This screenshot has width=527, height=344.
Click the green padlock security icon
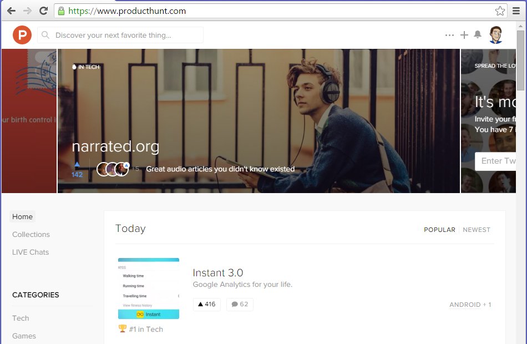[x=61, y=11]
